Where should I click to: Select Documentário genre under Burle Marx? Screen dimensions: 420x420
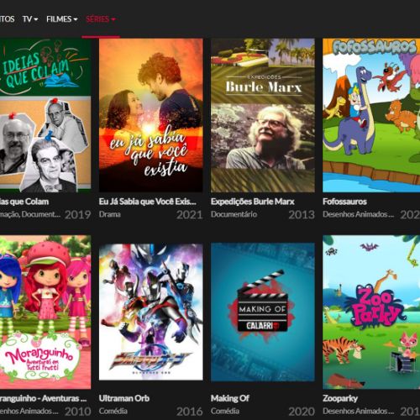click(234, 214)
